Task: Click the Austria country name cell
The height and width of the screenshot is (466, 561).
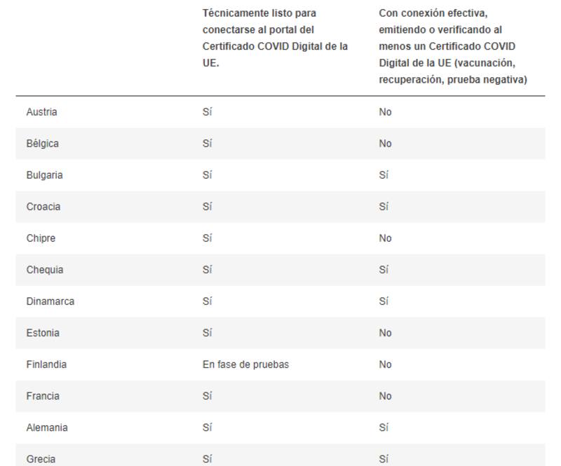Action: [x=42, y=112]
